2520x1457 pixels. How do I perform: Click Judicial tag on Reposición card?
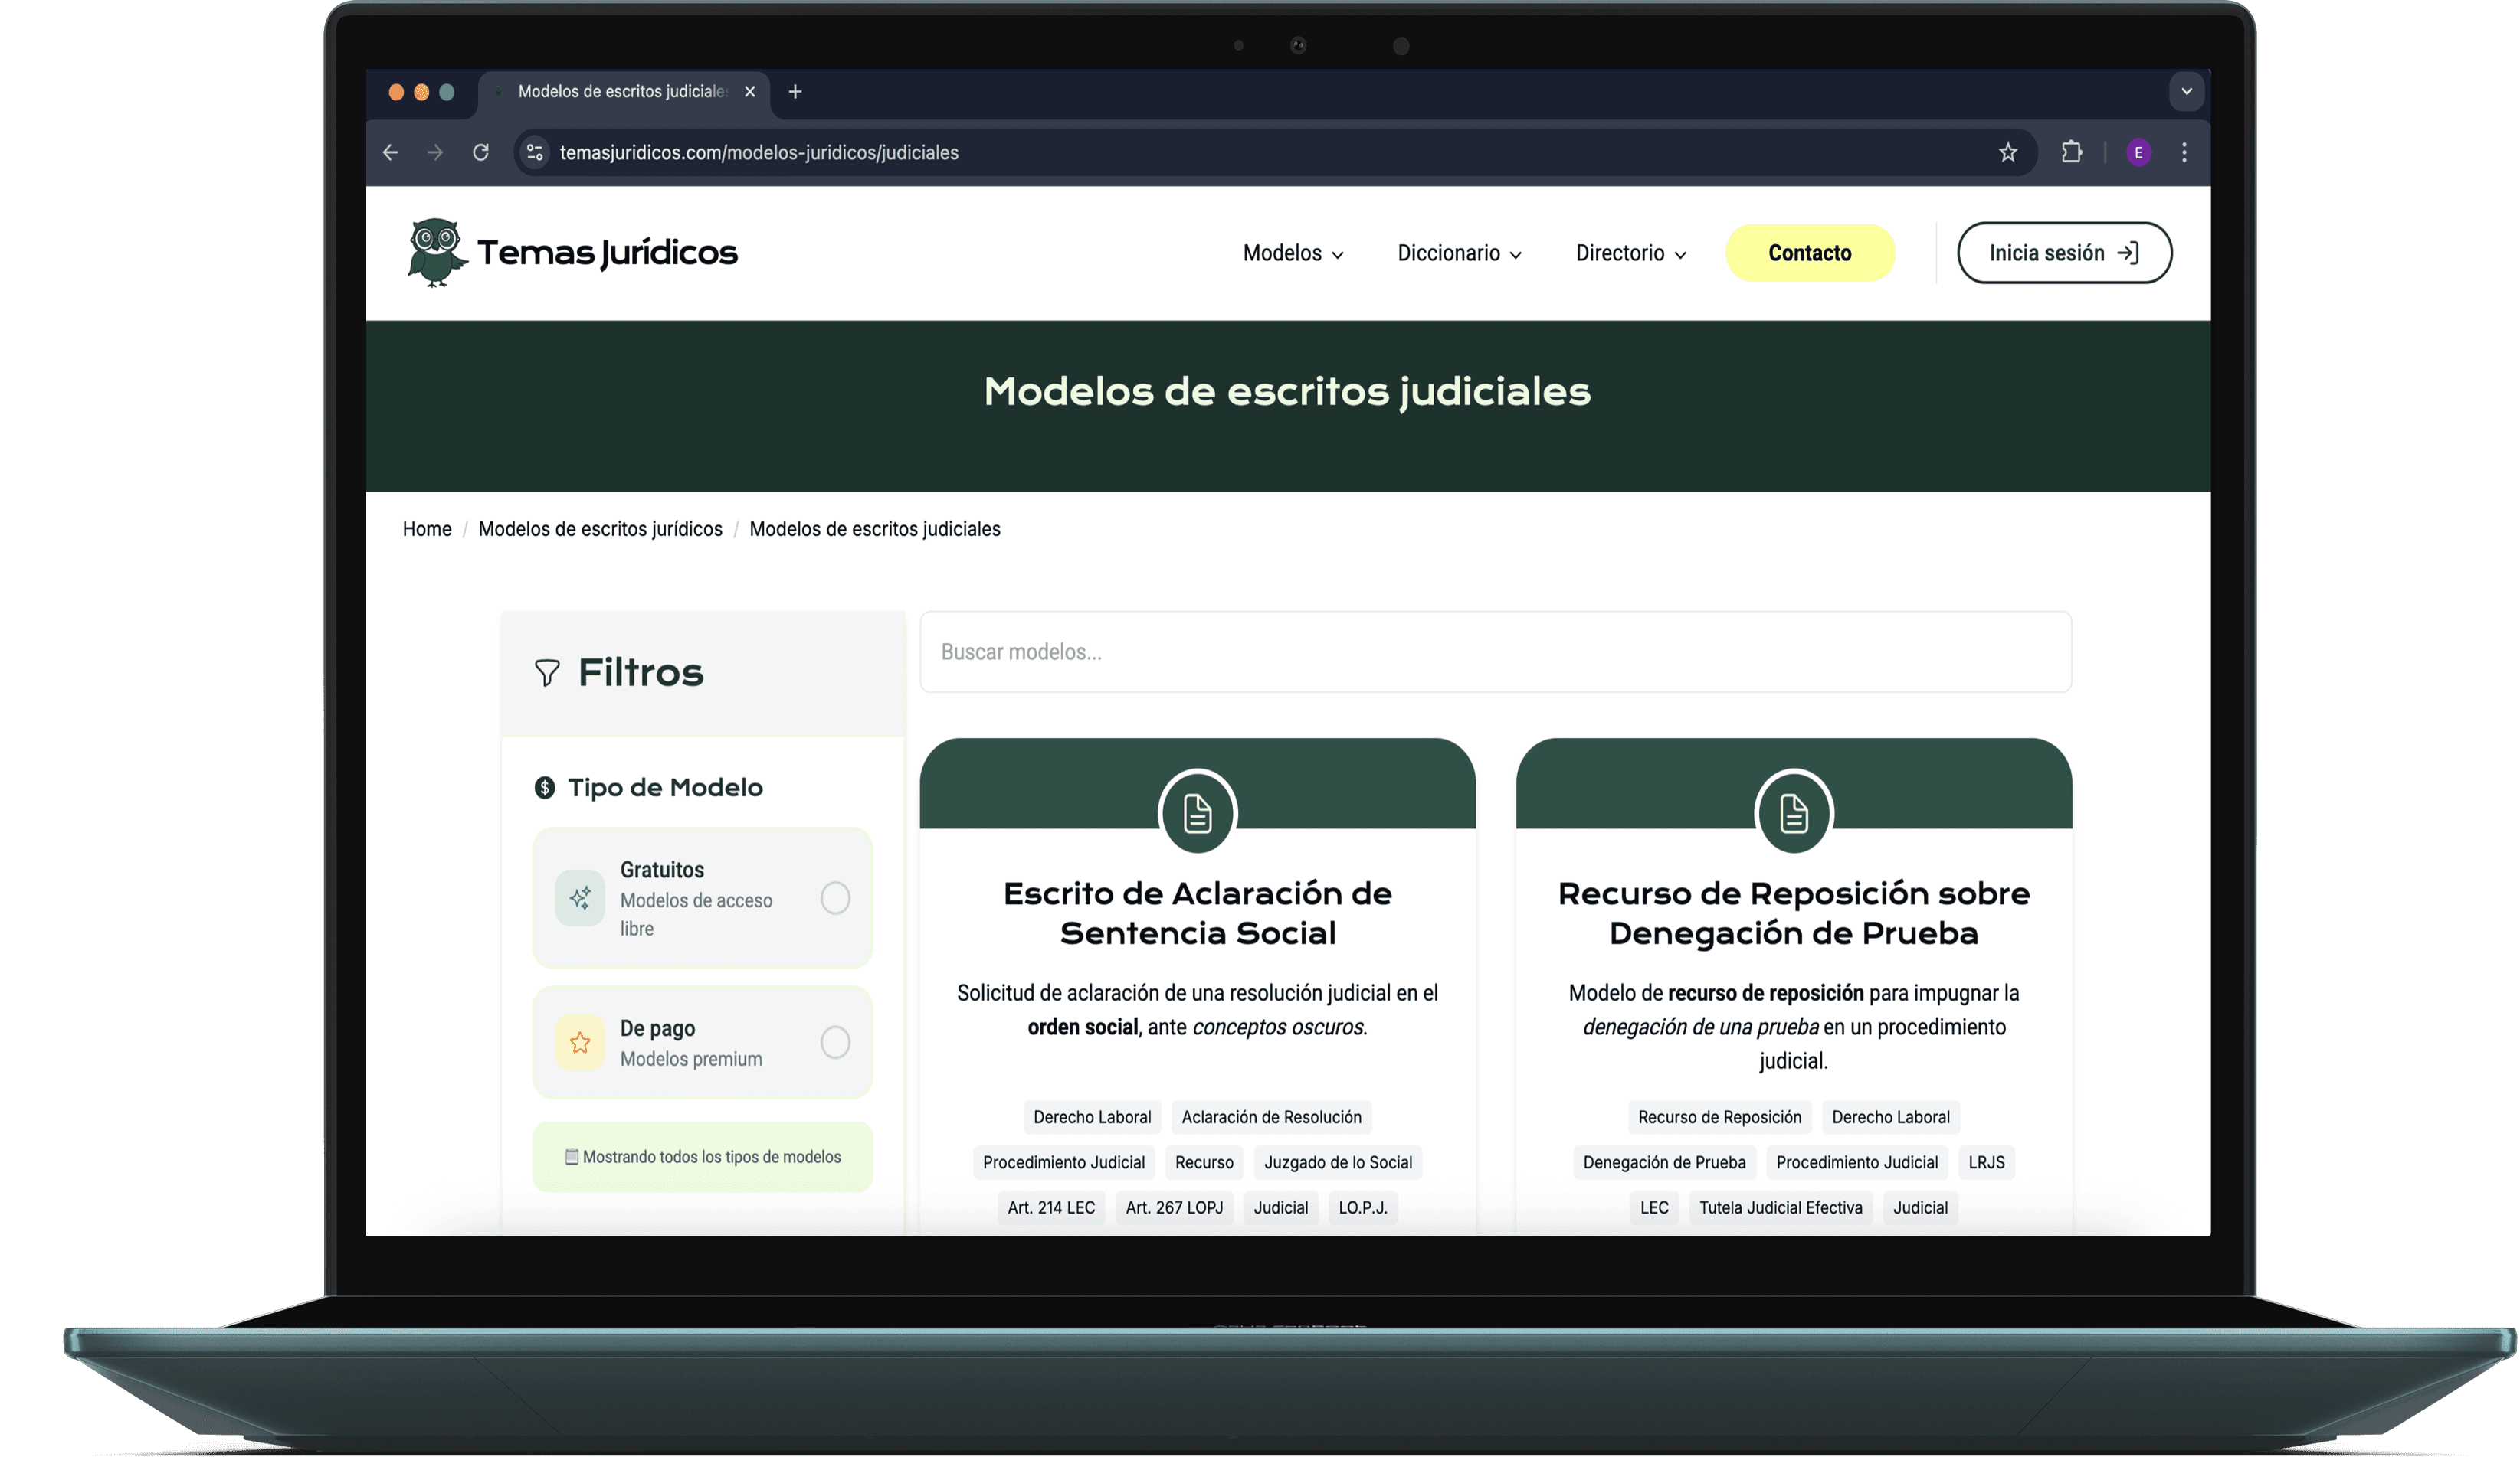click(x=1921, y=1208)
